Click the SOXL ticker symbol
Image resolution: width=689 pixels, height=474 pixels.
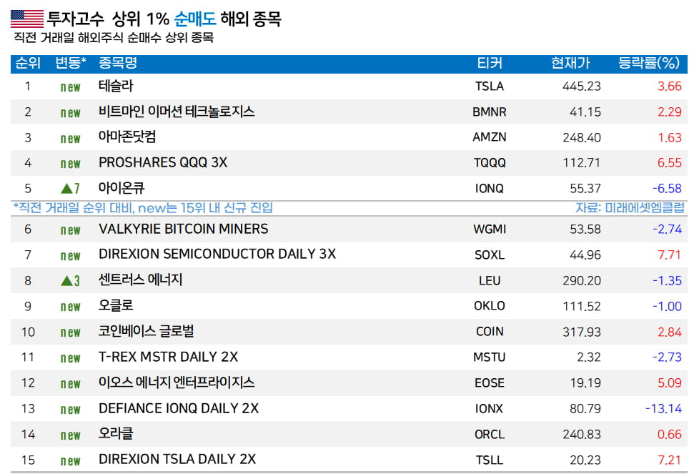[x=490, y=255]
